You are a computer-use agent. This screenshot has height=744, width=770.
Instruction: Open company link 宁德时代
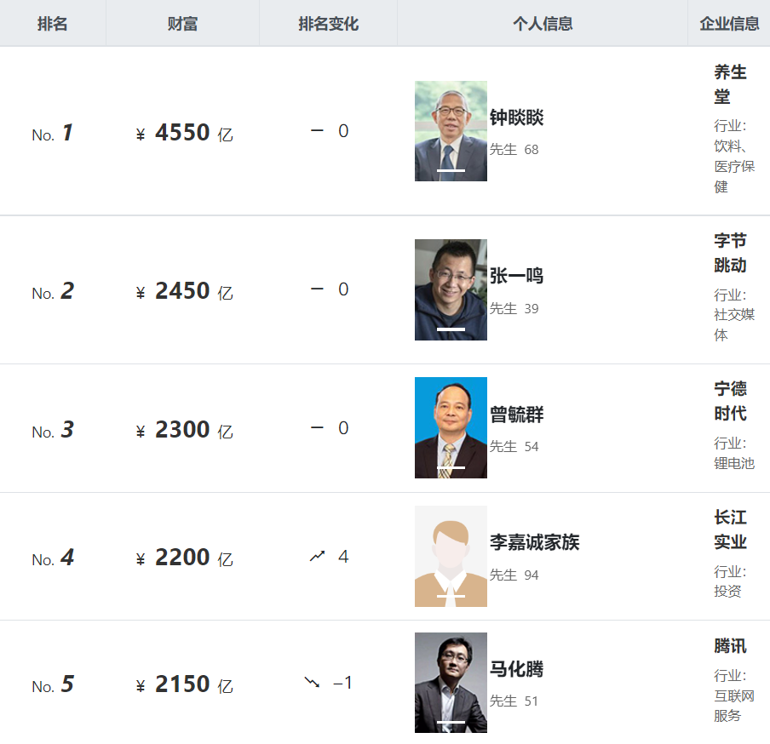(x=730, y=401)
